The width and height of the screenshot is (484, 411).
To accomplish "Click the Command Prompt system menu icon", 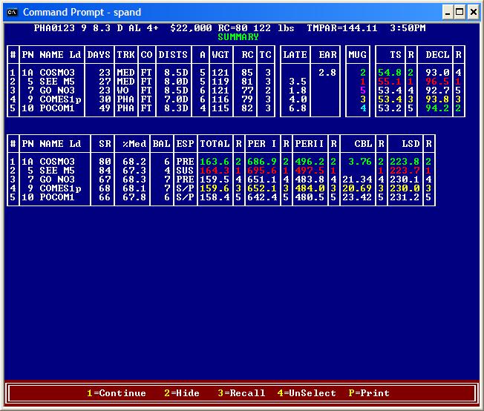I will tap(12, 13).
